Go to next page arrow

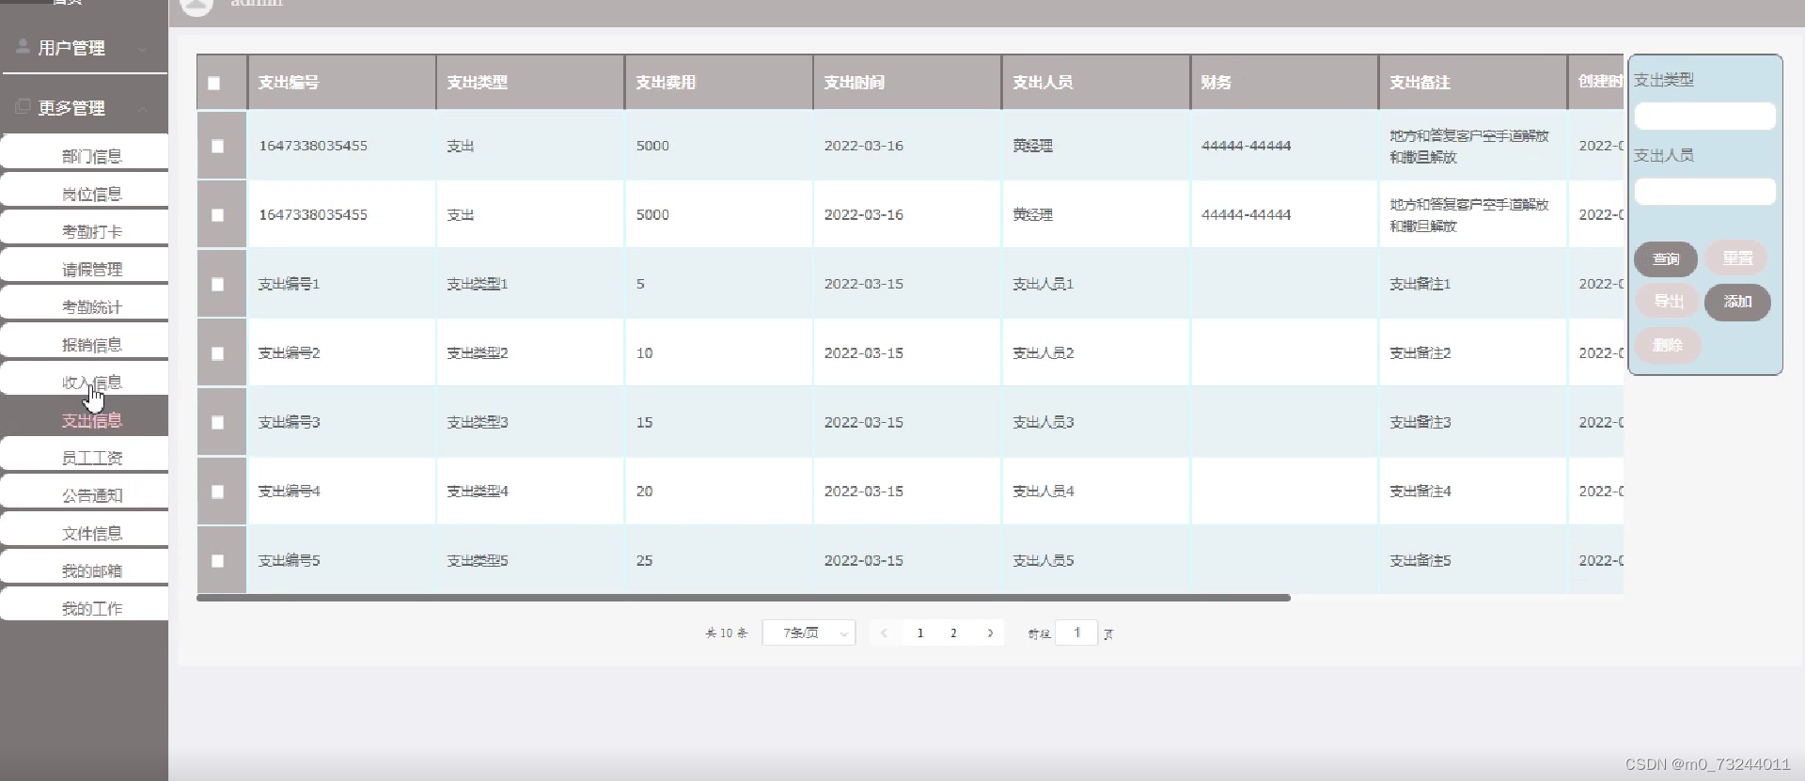click(x=990, y=633)
